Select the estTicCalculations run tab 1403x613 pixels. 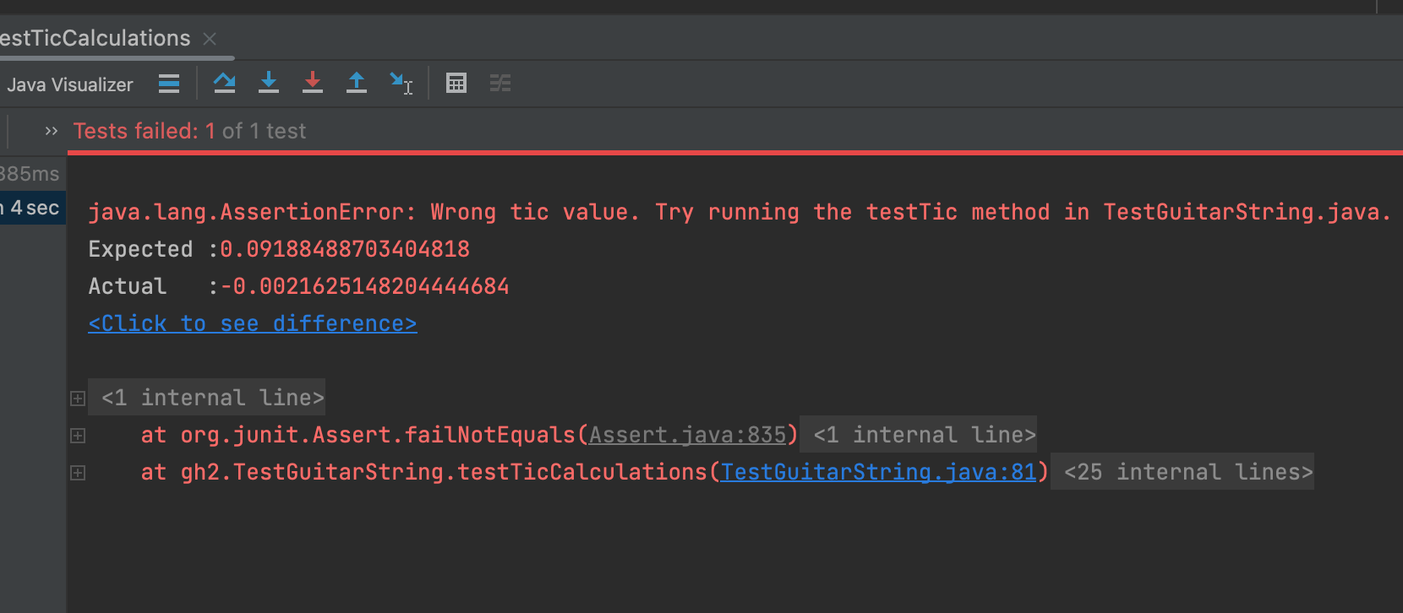95,39
